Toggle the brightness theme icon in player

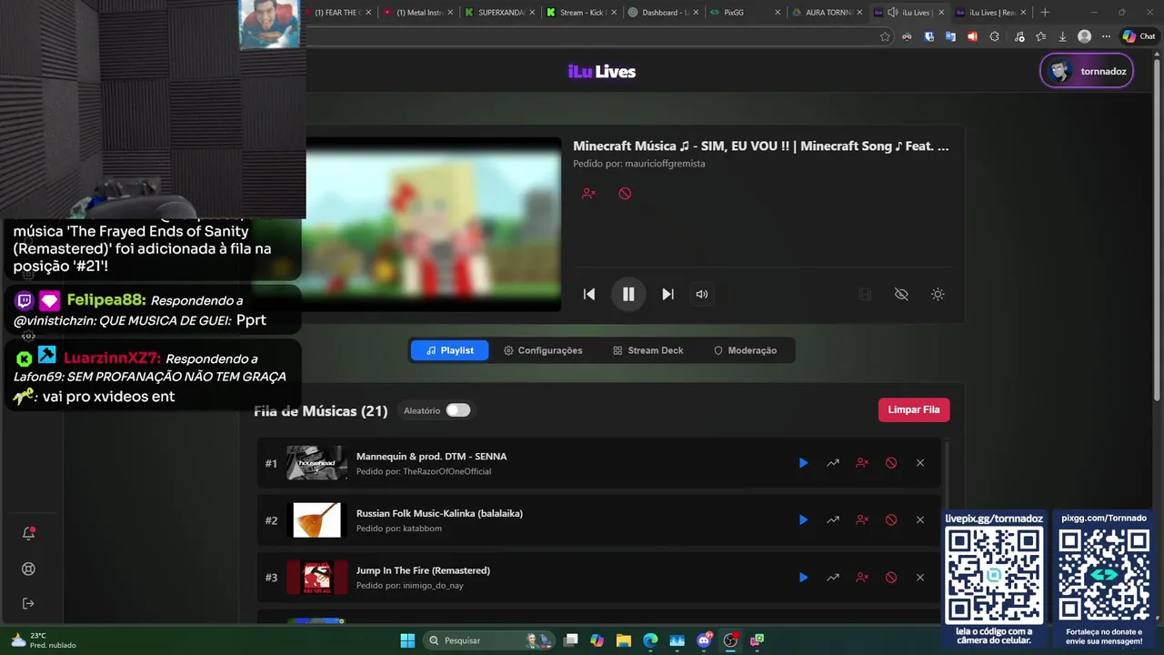pyautogui.click(x=938, y=294)
